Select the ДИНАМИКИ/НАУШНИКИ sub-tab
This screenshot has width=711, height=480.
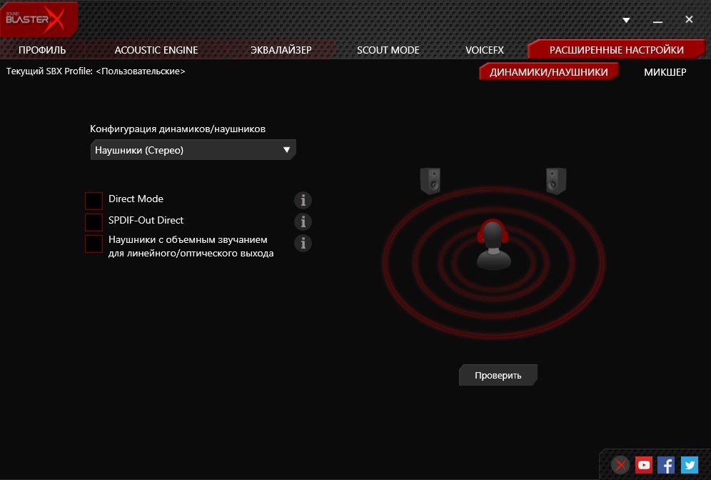coord(549,72)
